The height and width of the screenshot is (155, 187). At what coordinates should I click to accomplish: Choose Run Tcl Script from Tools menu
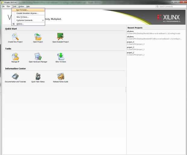(x=28, y=10)
